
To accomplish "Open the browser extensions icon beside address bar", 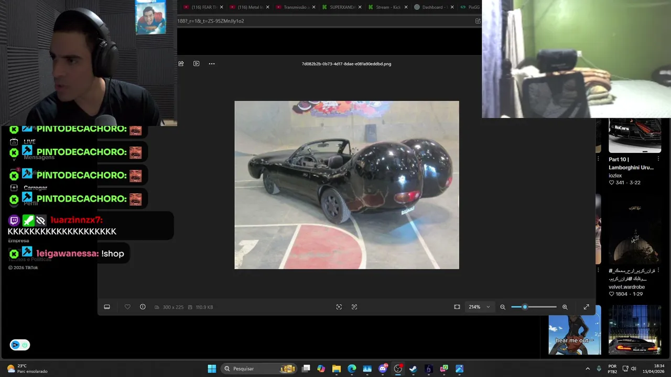I will coord(478,21).
